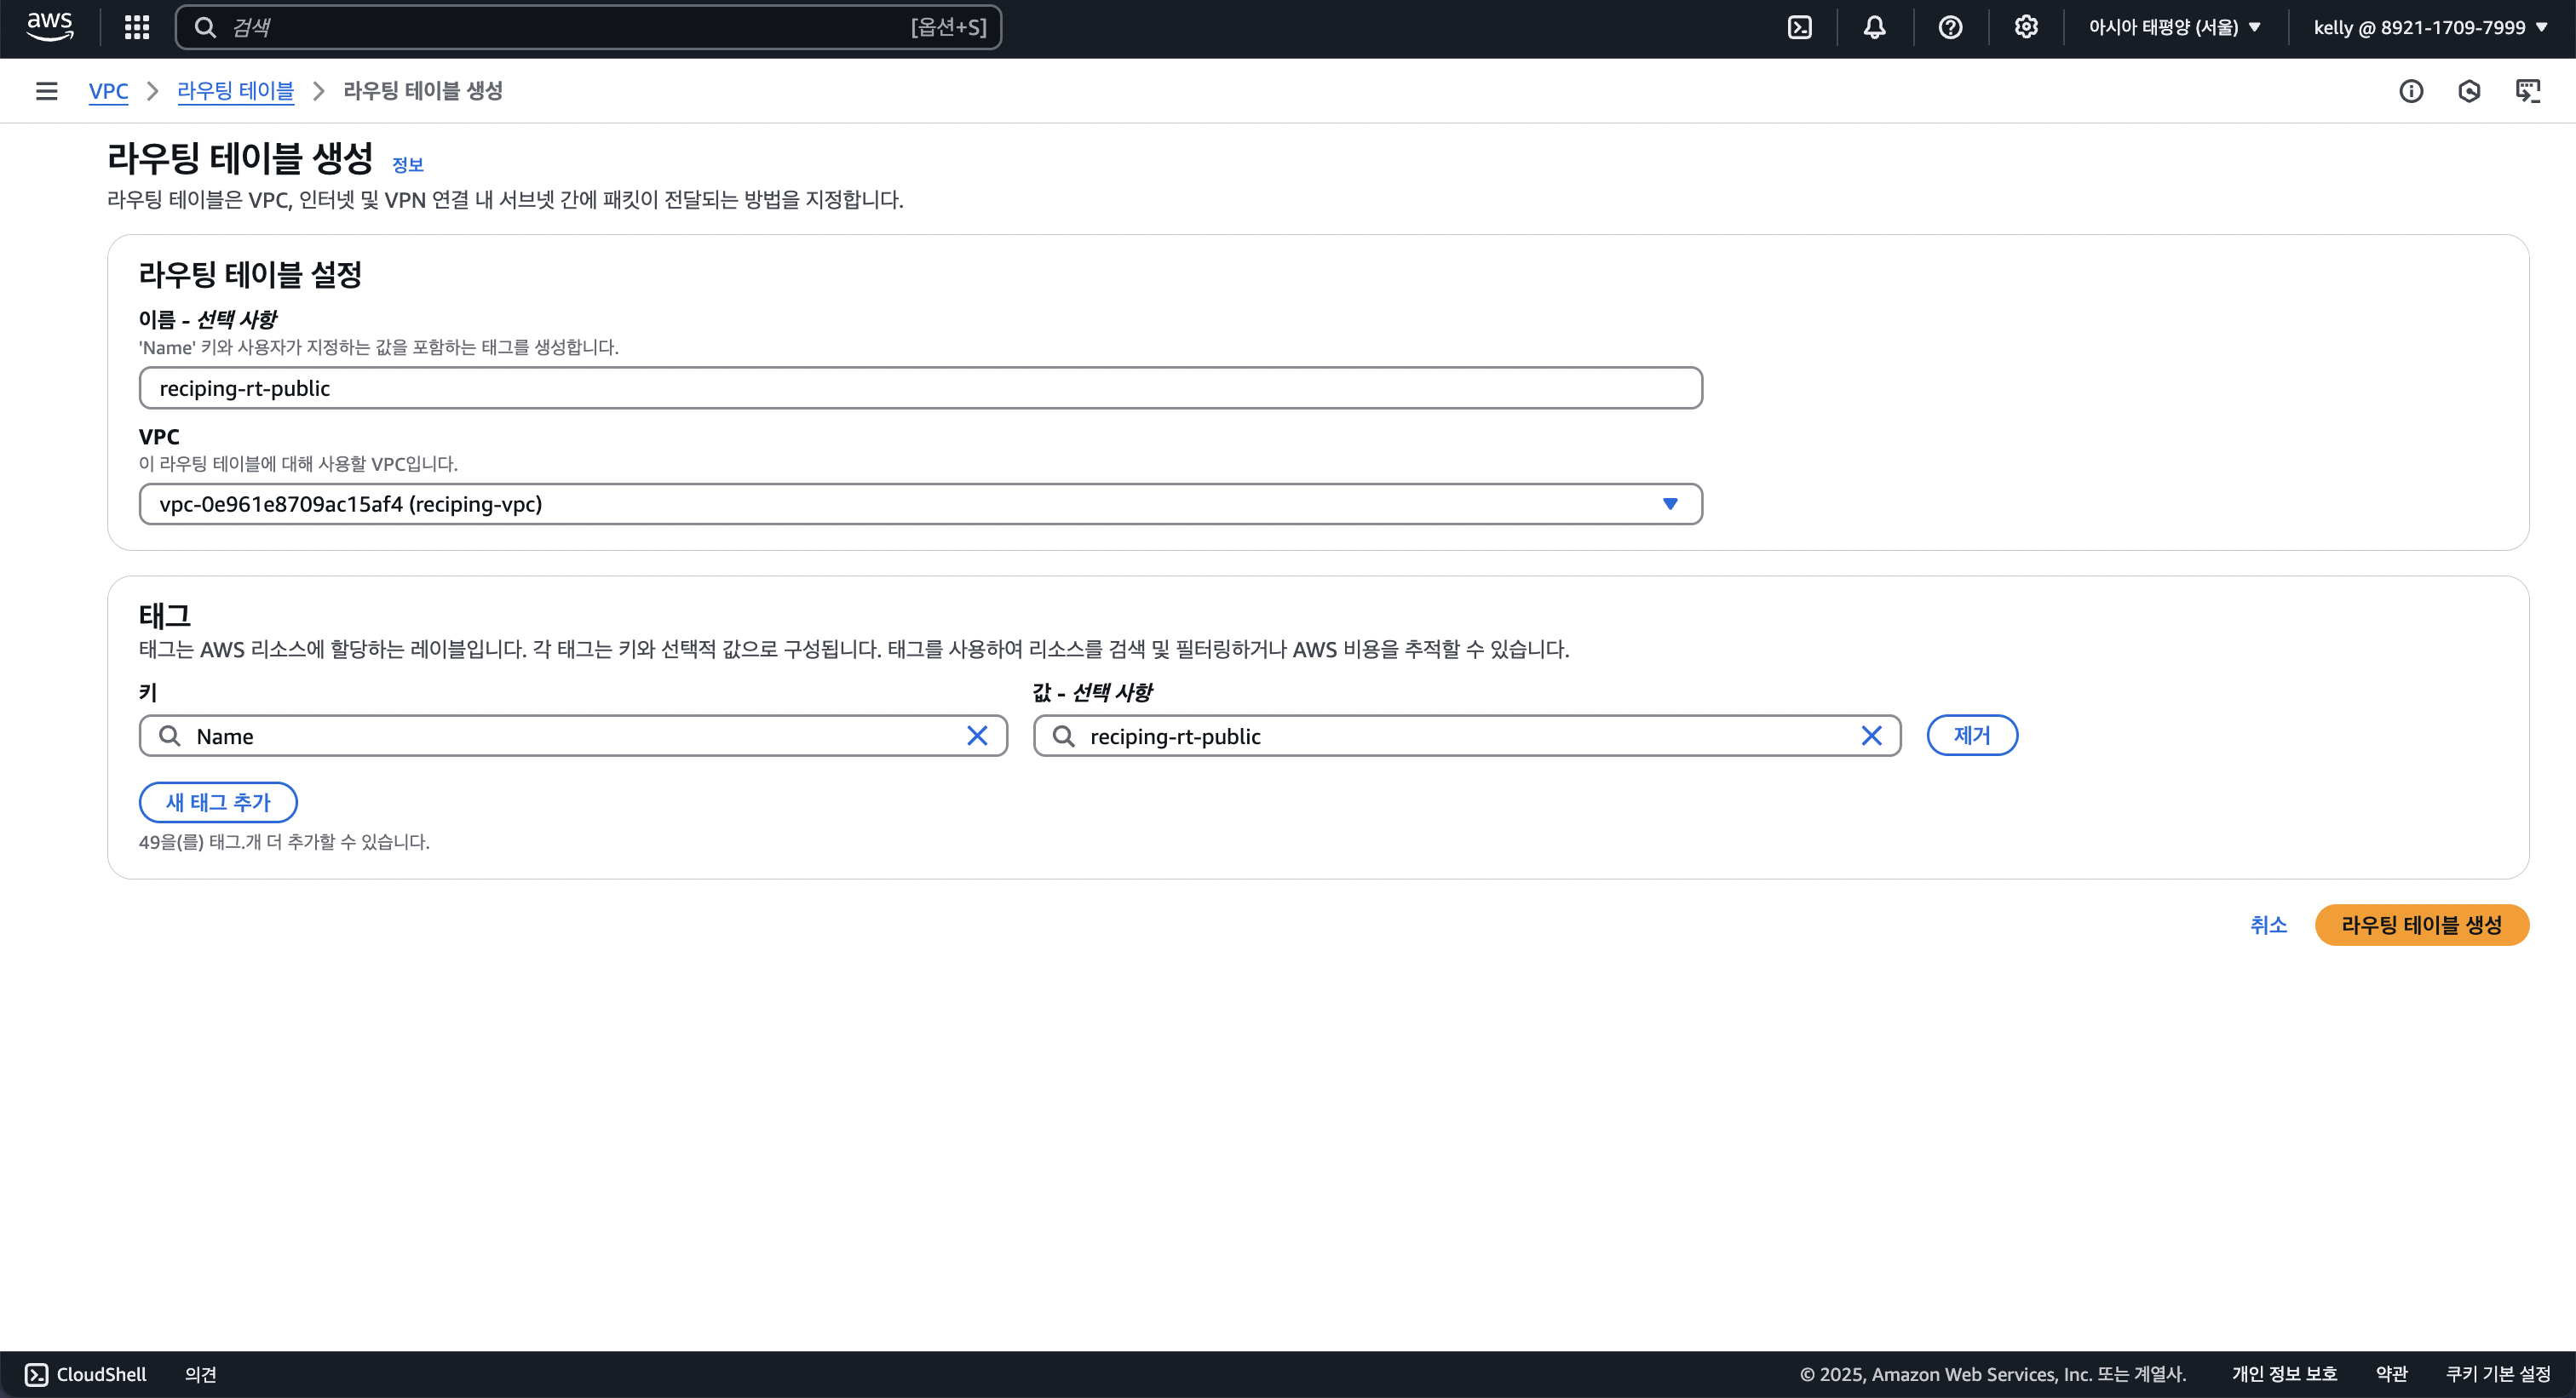
Task: Open the notifications bell
Action: [x=1874, y=27]
